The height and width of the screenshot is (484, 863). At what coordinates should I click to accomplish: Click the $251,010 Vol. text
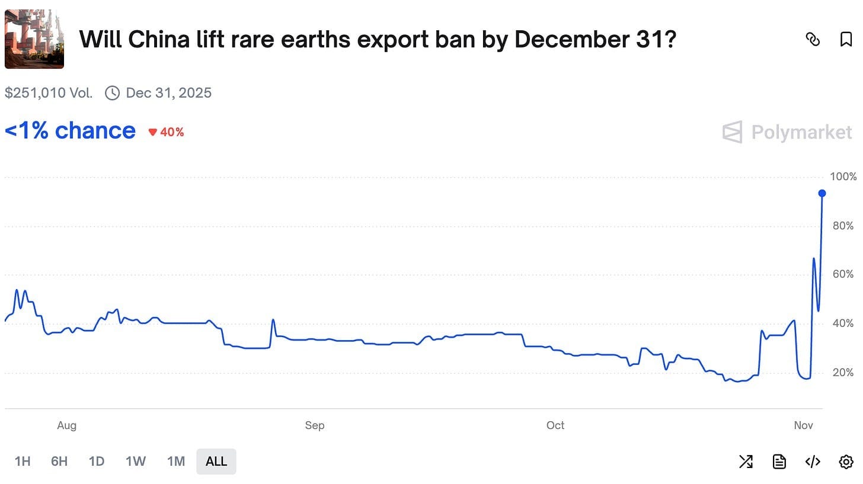tap(49, 93)
